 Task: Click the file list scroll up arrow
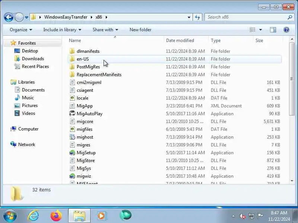292,39
